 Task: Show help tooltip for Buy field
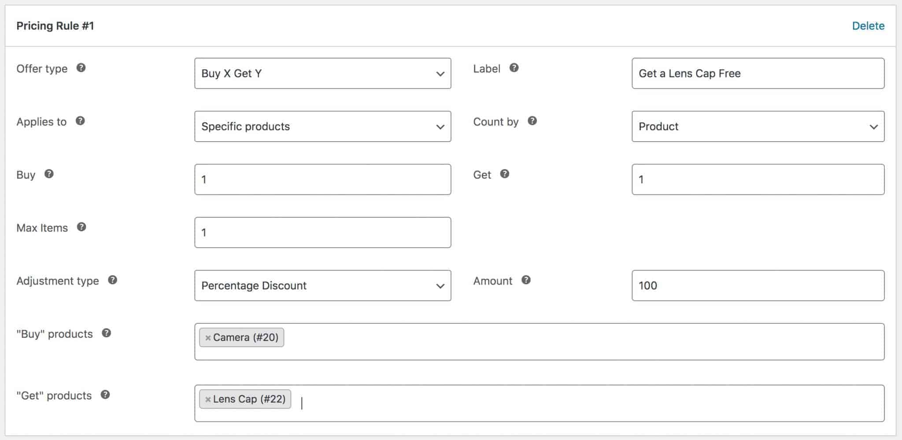(49, 174)
